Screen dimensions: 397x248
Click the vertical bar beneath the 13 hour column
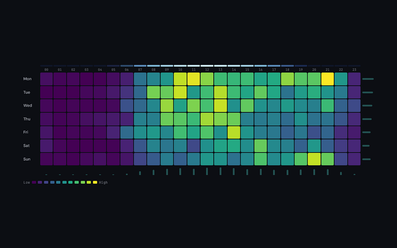(220, 171)
